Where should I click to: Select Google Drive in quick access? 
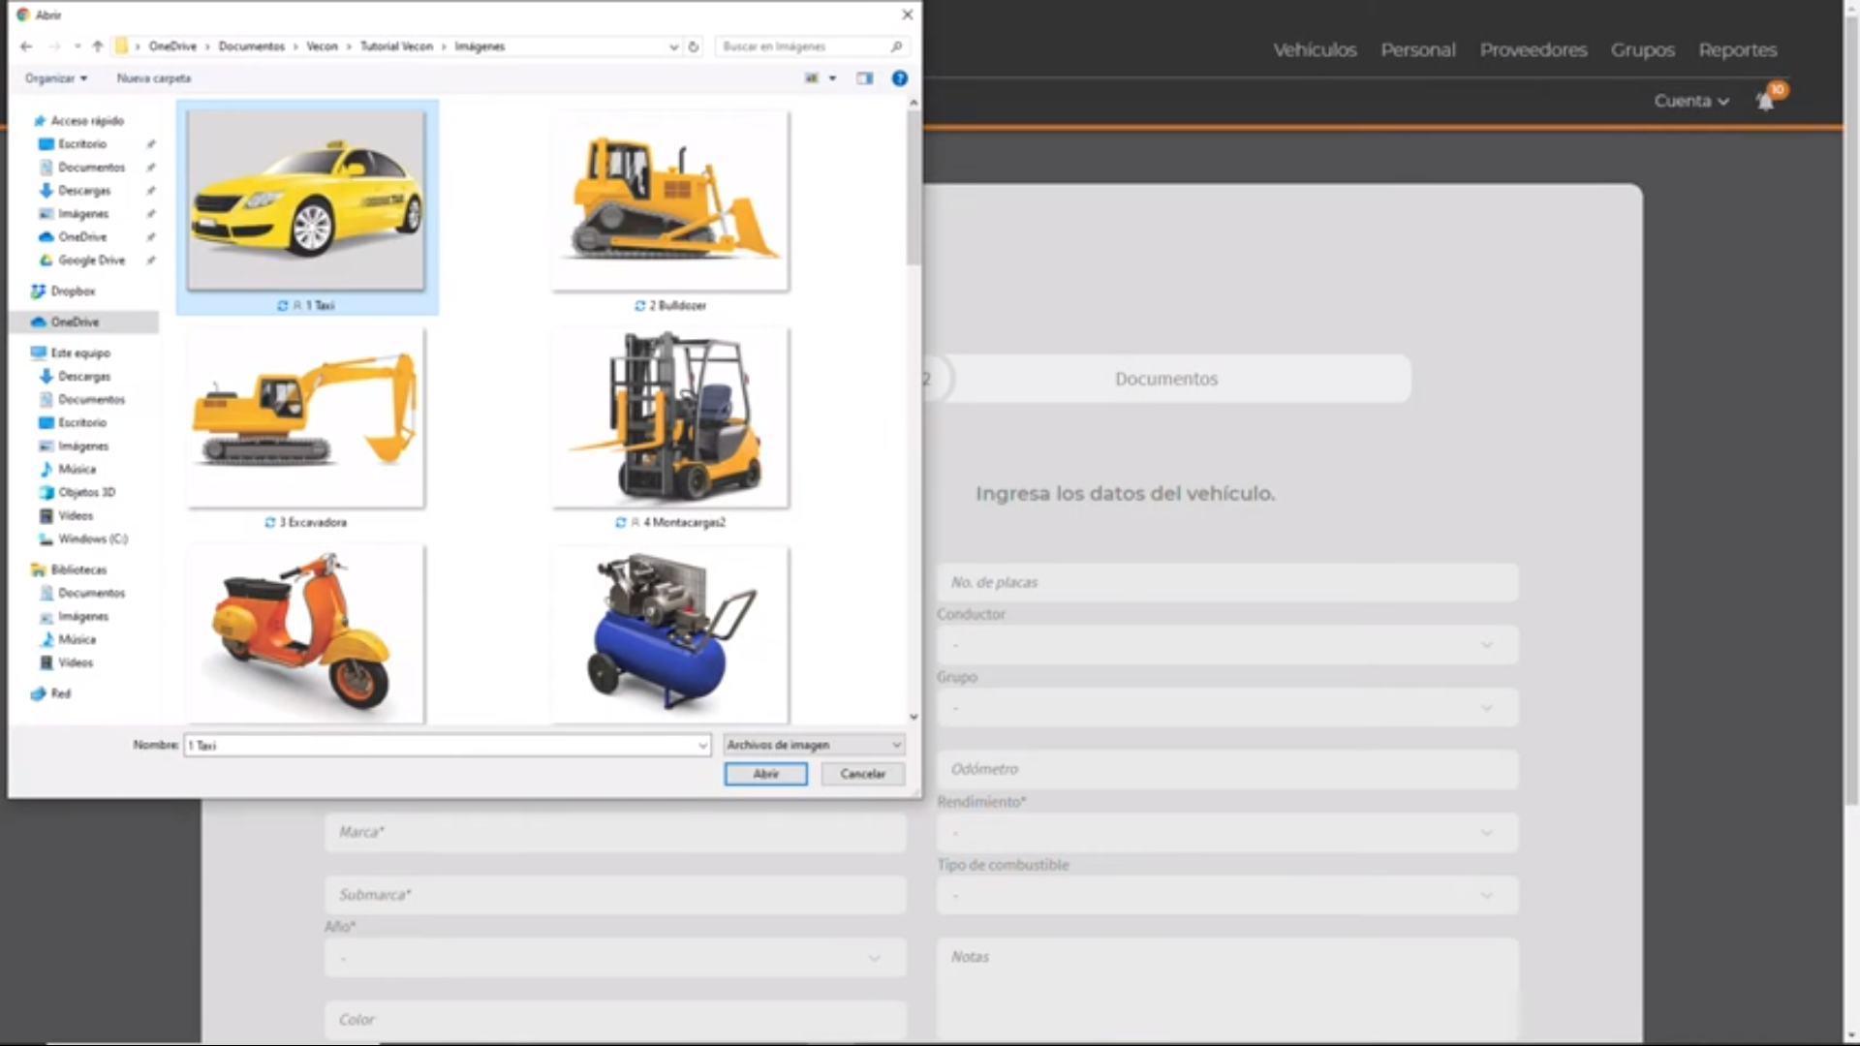coord(91,260)
